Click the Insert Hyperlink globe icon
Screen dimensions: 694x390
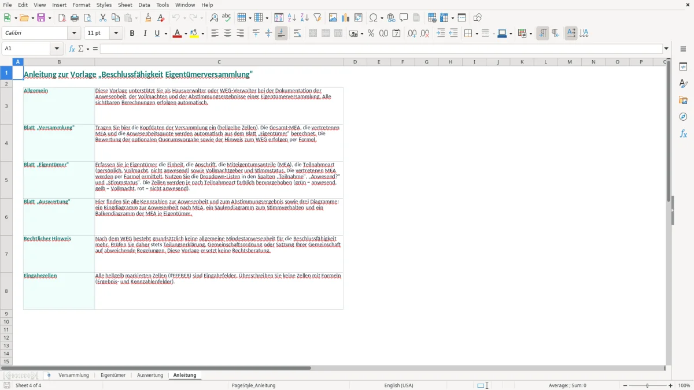tap(392, 18)
